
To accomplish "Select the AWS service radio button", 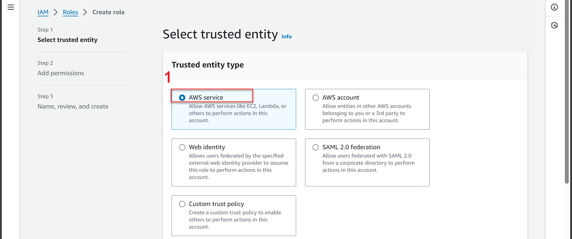I will (x=182, y=98).
